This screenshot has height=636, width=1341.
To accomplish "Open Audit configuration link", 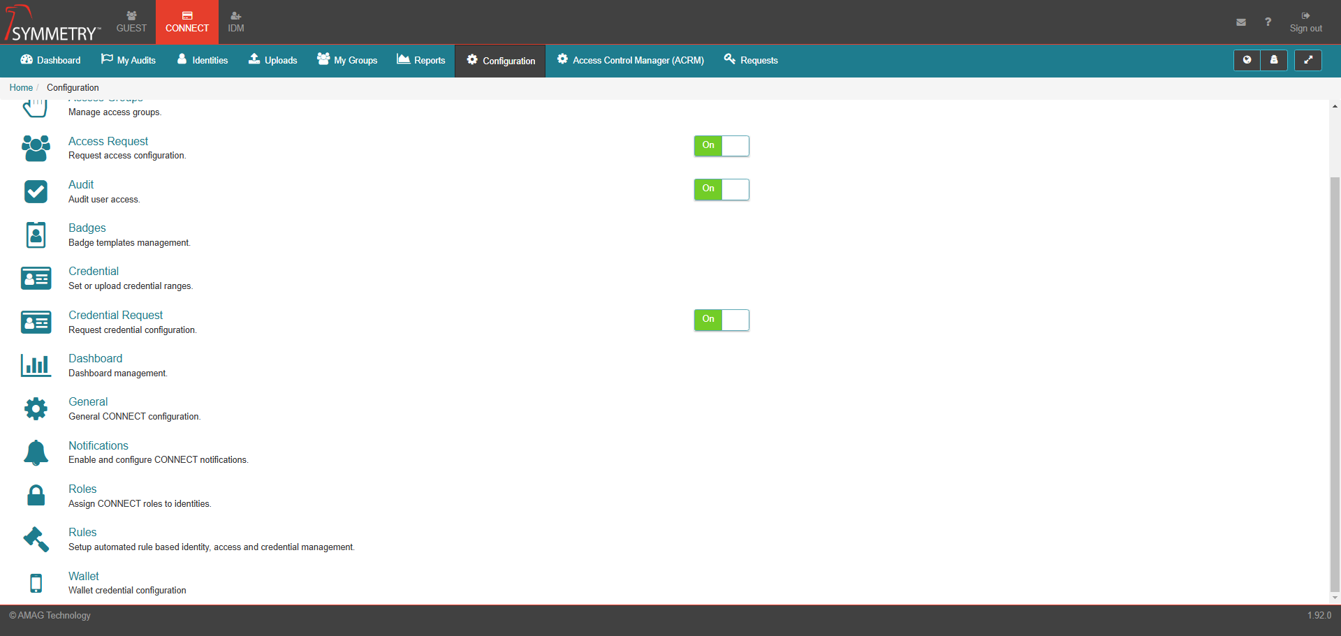I will tap(81, 184).
